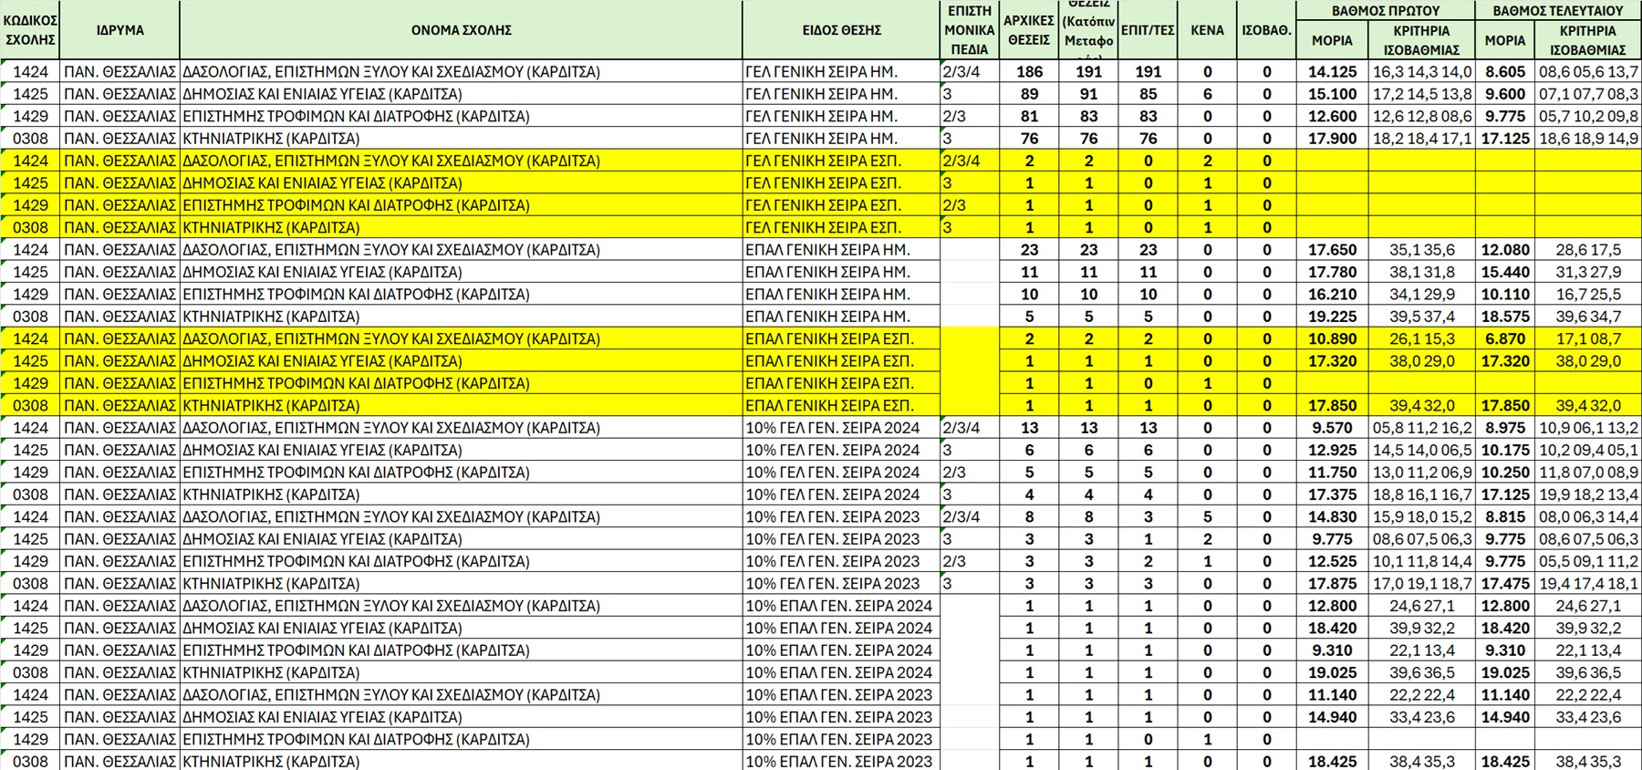Select the cell with value 9.570
1642x770 pixels.
pos(1332,428)
